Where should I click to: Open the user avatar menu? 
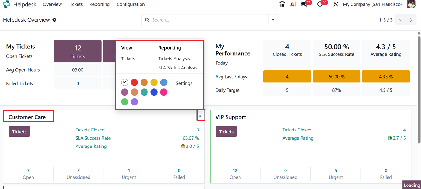click(411, 4)
